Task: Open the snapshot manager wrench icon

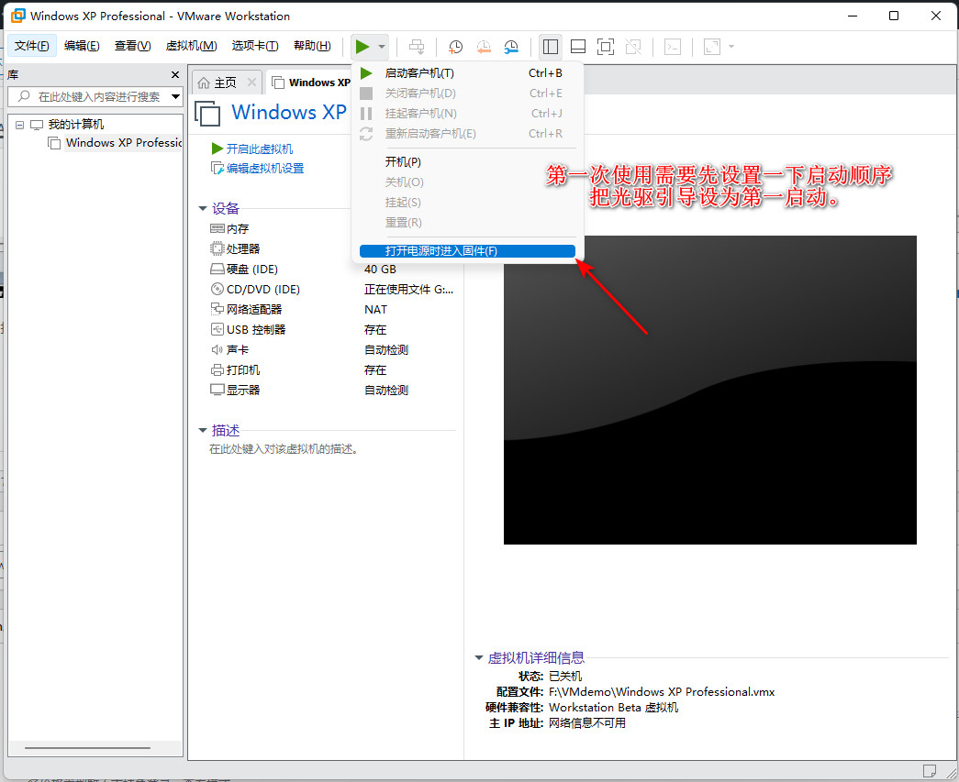Action: coord(511,47)
